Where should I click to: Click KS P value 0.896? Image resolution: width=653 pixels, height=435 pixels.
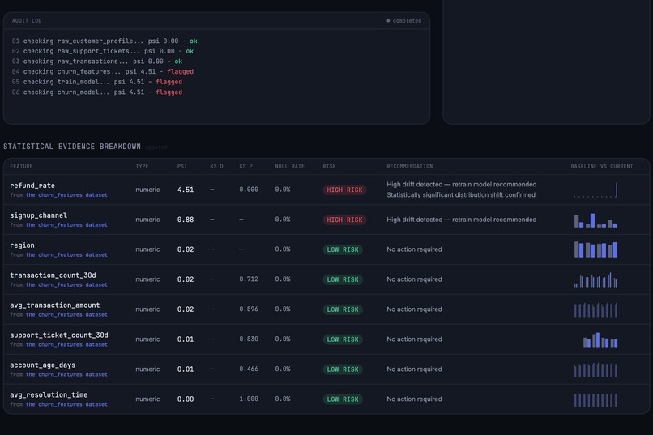pos(249,309)
